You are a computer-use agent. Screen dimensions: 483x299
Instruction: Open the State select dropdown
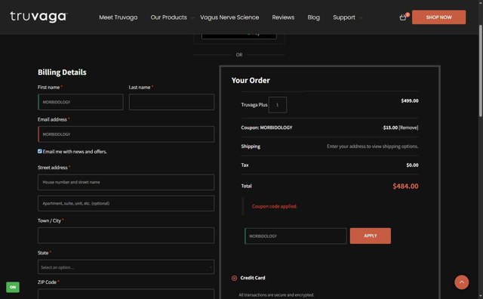tap(126, 267)
